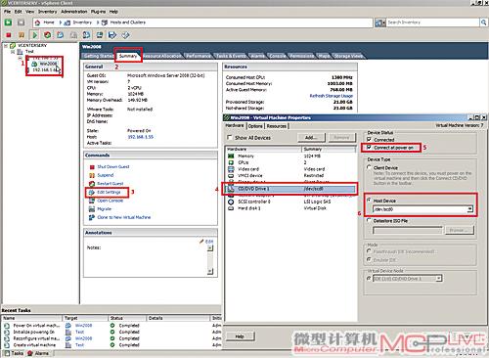This screenshot has height=358, width=489.
Task: Open the Options tab in VM Properties
Action: click(255, 126)
